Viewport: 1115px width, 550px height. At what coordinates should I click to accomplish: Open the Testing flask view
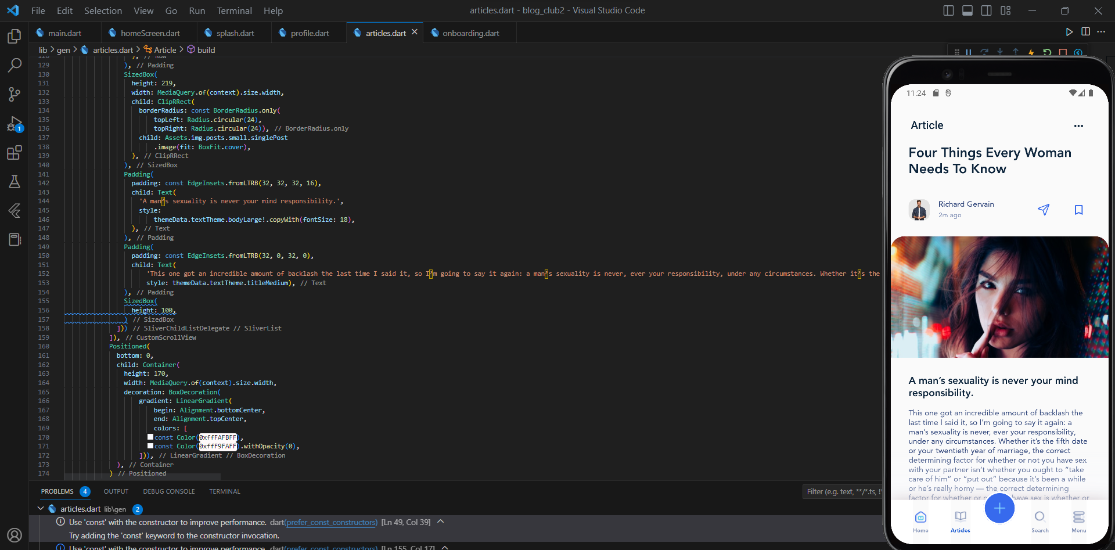click(15, 182)
